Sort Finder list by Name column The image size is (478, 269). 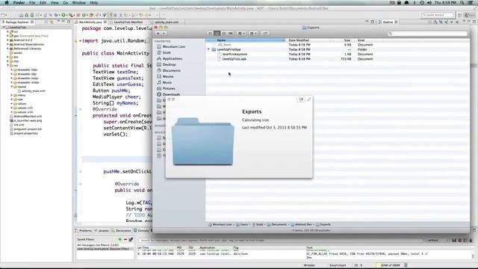coord(245,40)
